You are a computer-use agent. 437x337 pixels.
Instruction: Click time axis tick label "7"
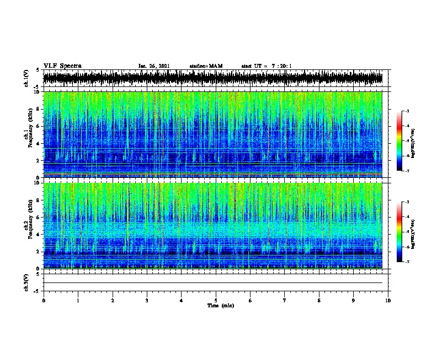pyautogui.click(x=285, y=301)
